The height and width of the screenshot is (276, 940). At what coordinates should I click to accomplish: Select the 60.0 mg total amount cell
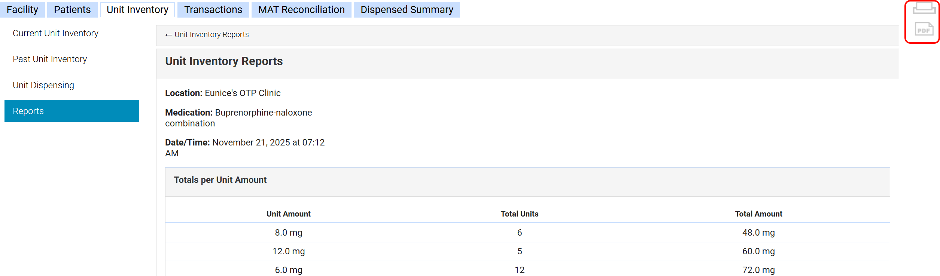pyautogui.click(x=758, y=251)
